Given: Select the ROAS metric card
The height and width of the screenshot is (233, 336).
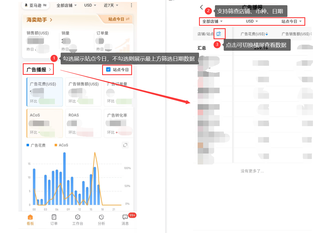Looking at the screenshot, I should (83, 123).
